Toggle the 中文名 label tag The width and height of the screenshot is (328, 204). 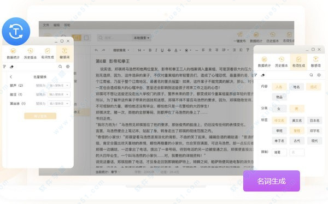[x=279, y=121]
